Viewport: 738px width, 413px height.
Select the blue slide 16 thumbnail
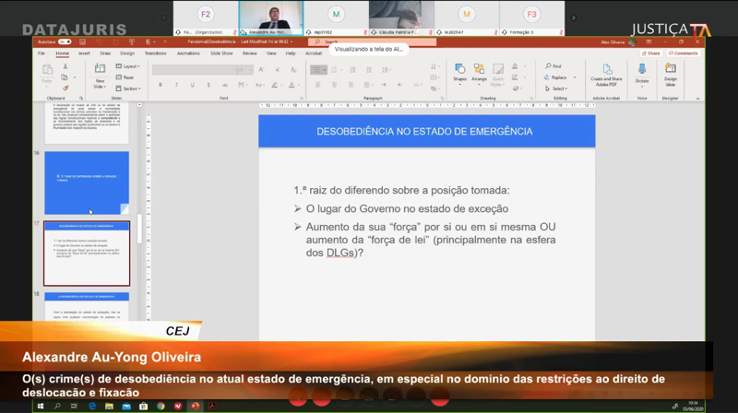[87, 183]
